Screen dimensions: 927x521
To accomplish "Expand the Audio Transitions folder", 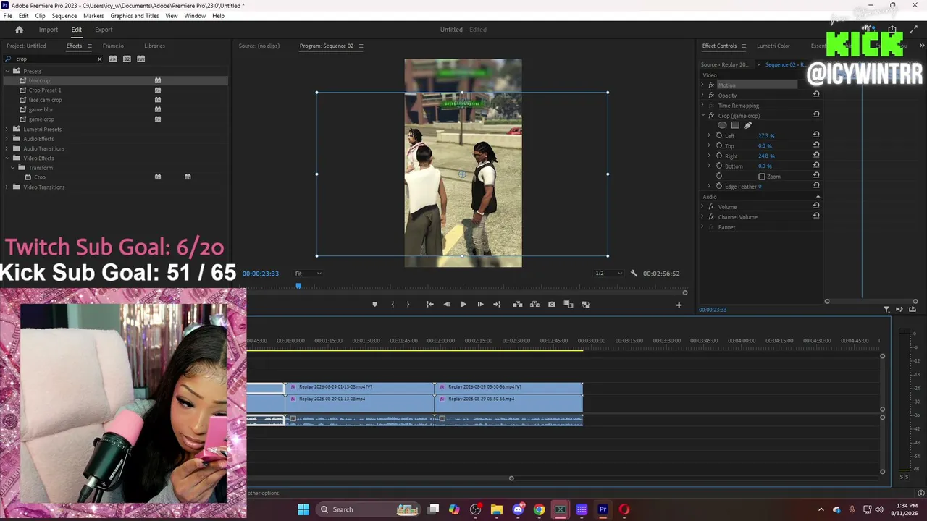I will (x=7, y=148).
